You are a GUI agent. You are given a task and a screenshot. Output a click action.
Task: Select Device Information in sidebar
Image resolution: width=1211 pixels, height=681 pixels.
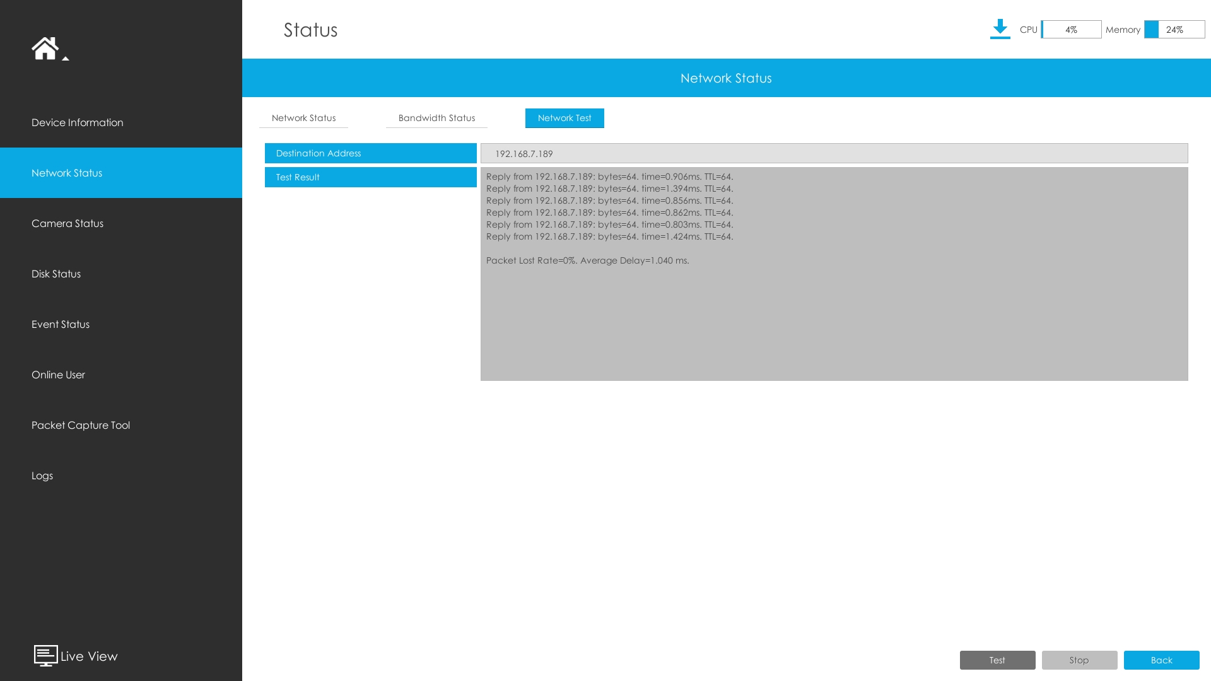click(121, 122)
